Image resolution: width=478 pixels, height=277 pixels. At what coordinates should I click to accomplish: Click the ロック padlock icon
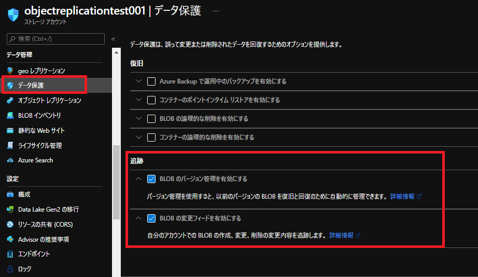pos(10,269)
